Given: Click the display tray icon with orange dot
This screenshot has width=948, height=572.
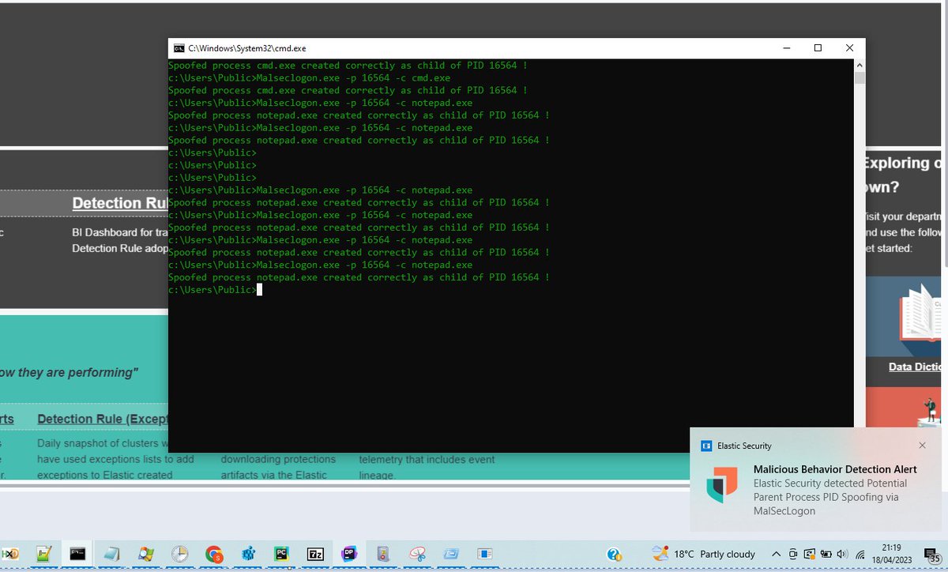Looking at the screenshot, I should [x=810, y=554].
